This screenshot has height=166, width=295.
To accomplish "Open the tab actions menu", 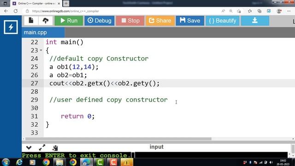I will tap(5, 3).
